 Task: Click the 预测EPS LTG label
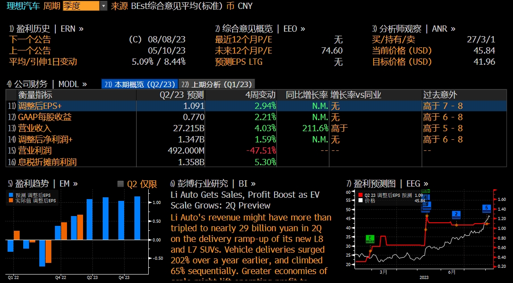tap(238, 62)
